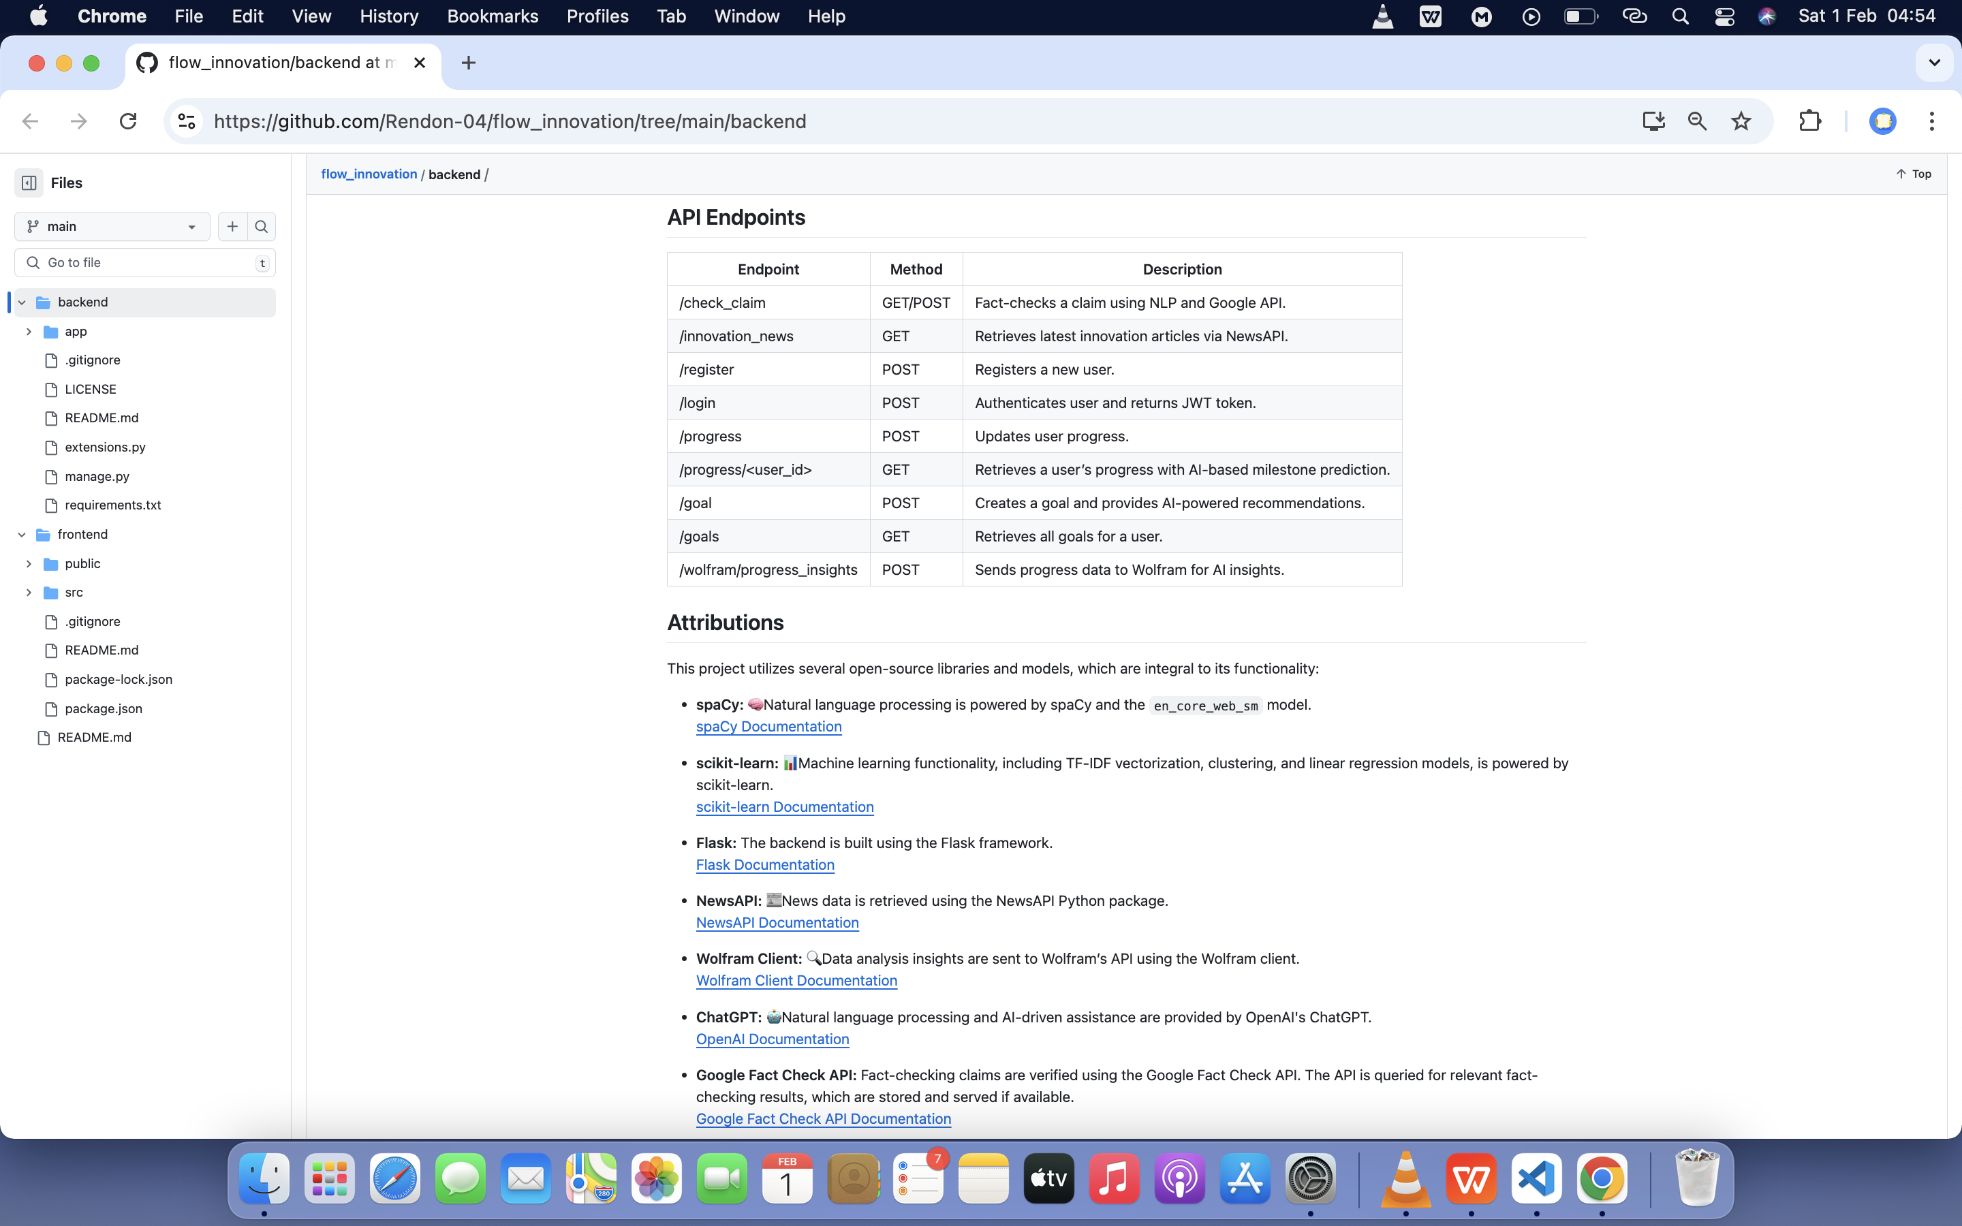Open site information icon in address bar
The image size is (1962, 1226).
187,121
